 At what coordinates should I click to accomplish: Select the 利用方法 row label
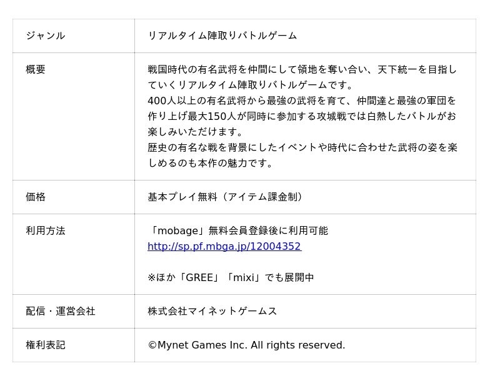pos(45,230)
